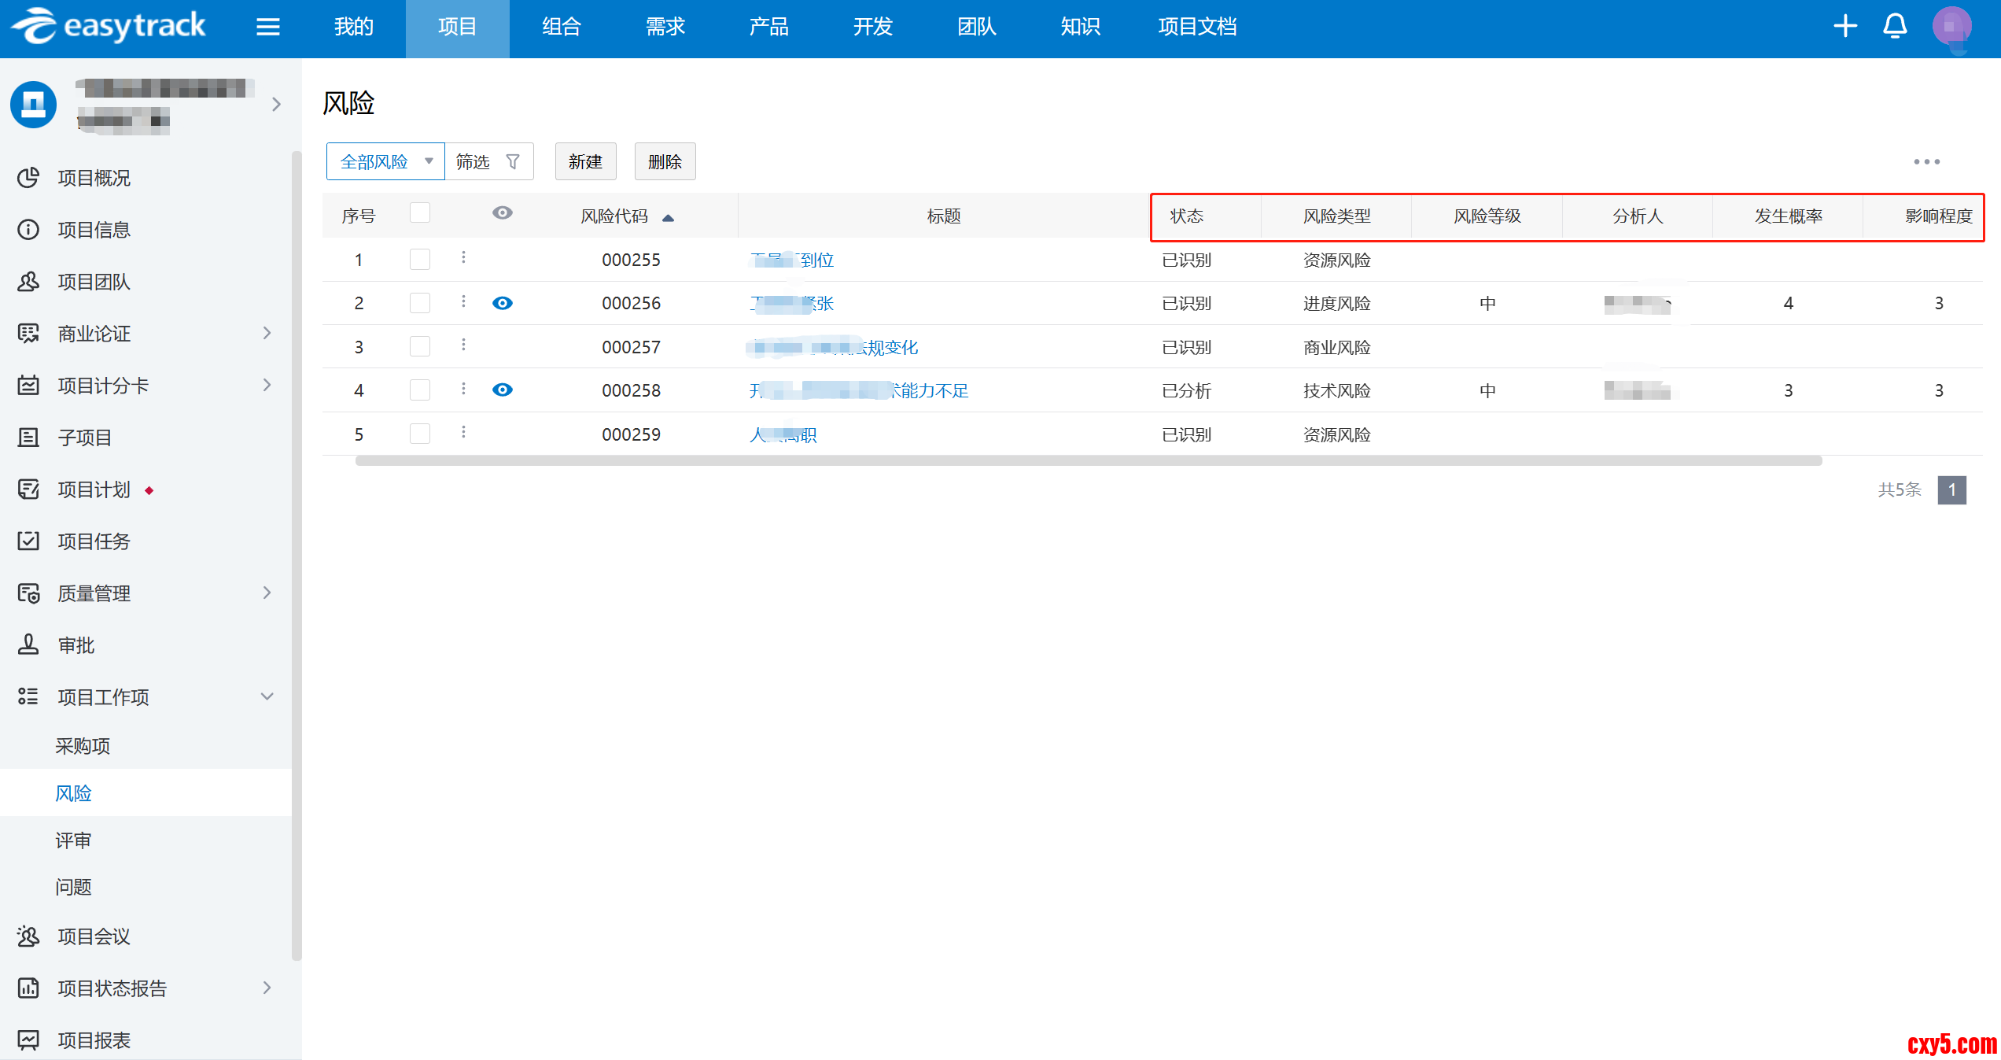Open row actions for risk 000255
This screenshot has height=1060, width=2001.
point(463,257)
